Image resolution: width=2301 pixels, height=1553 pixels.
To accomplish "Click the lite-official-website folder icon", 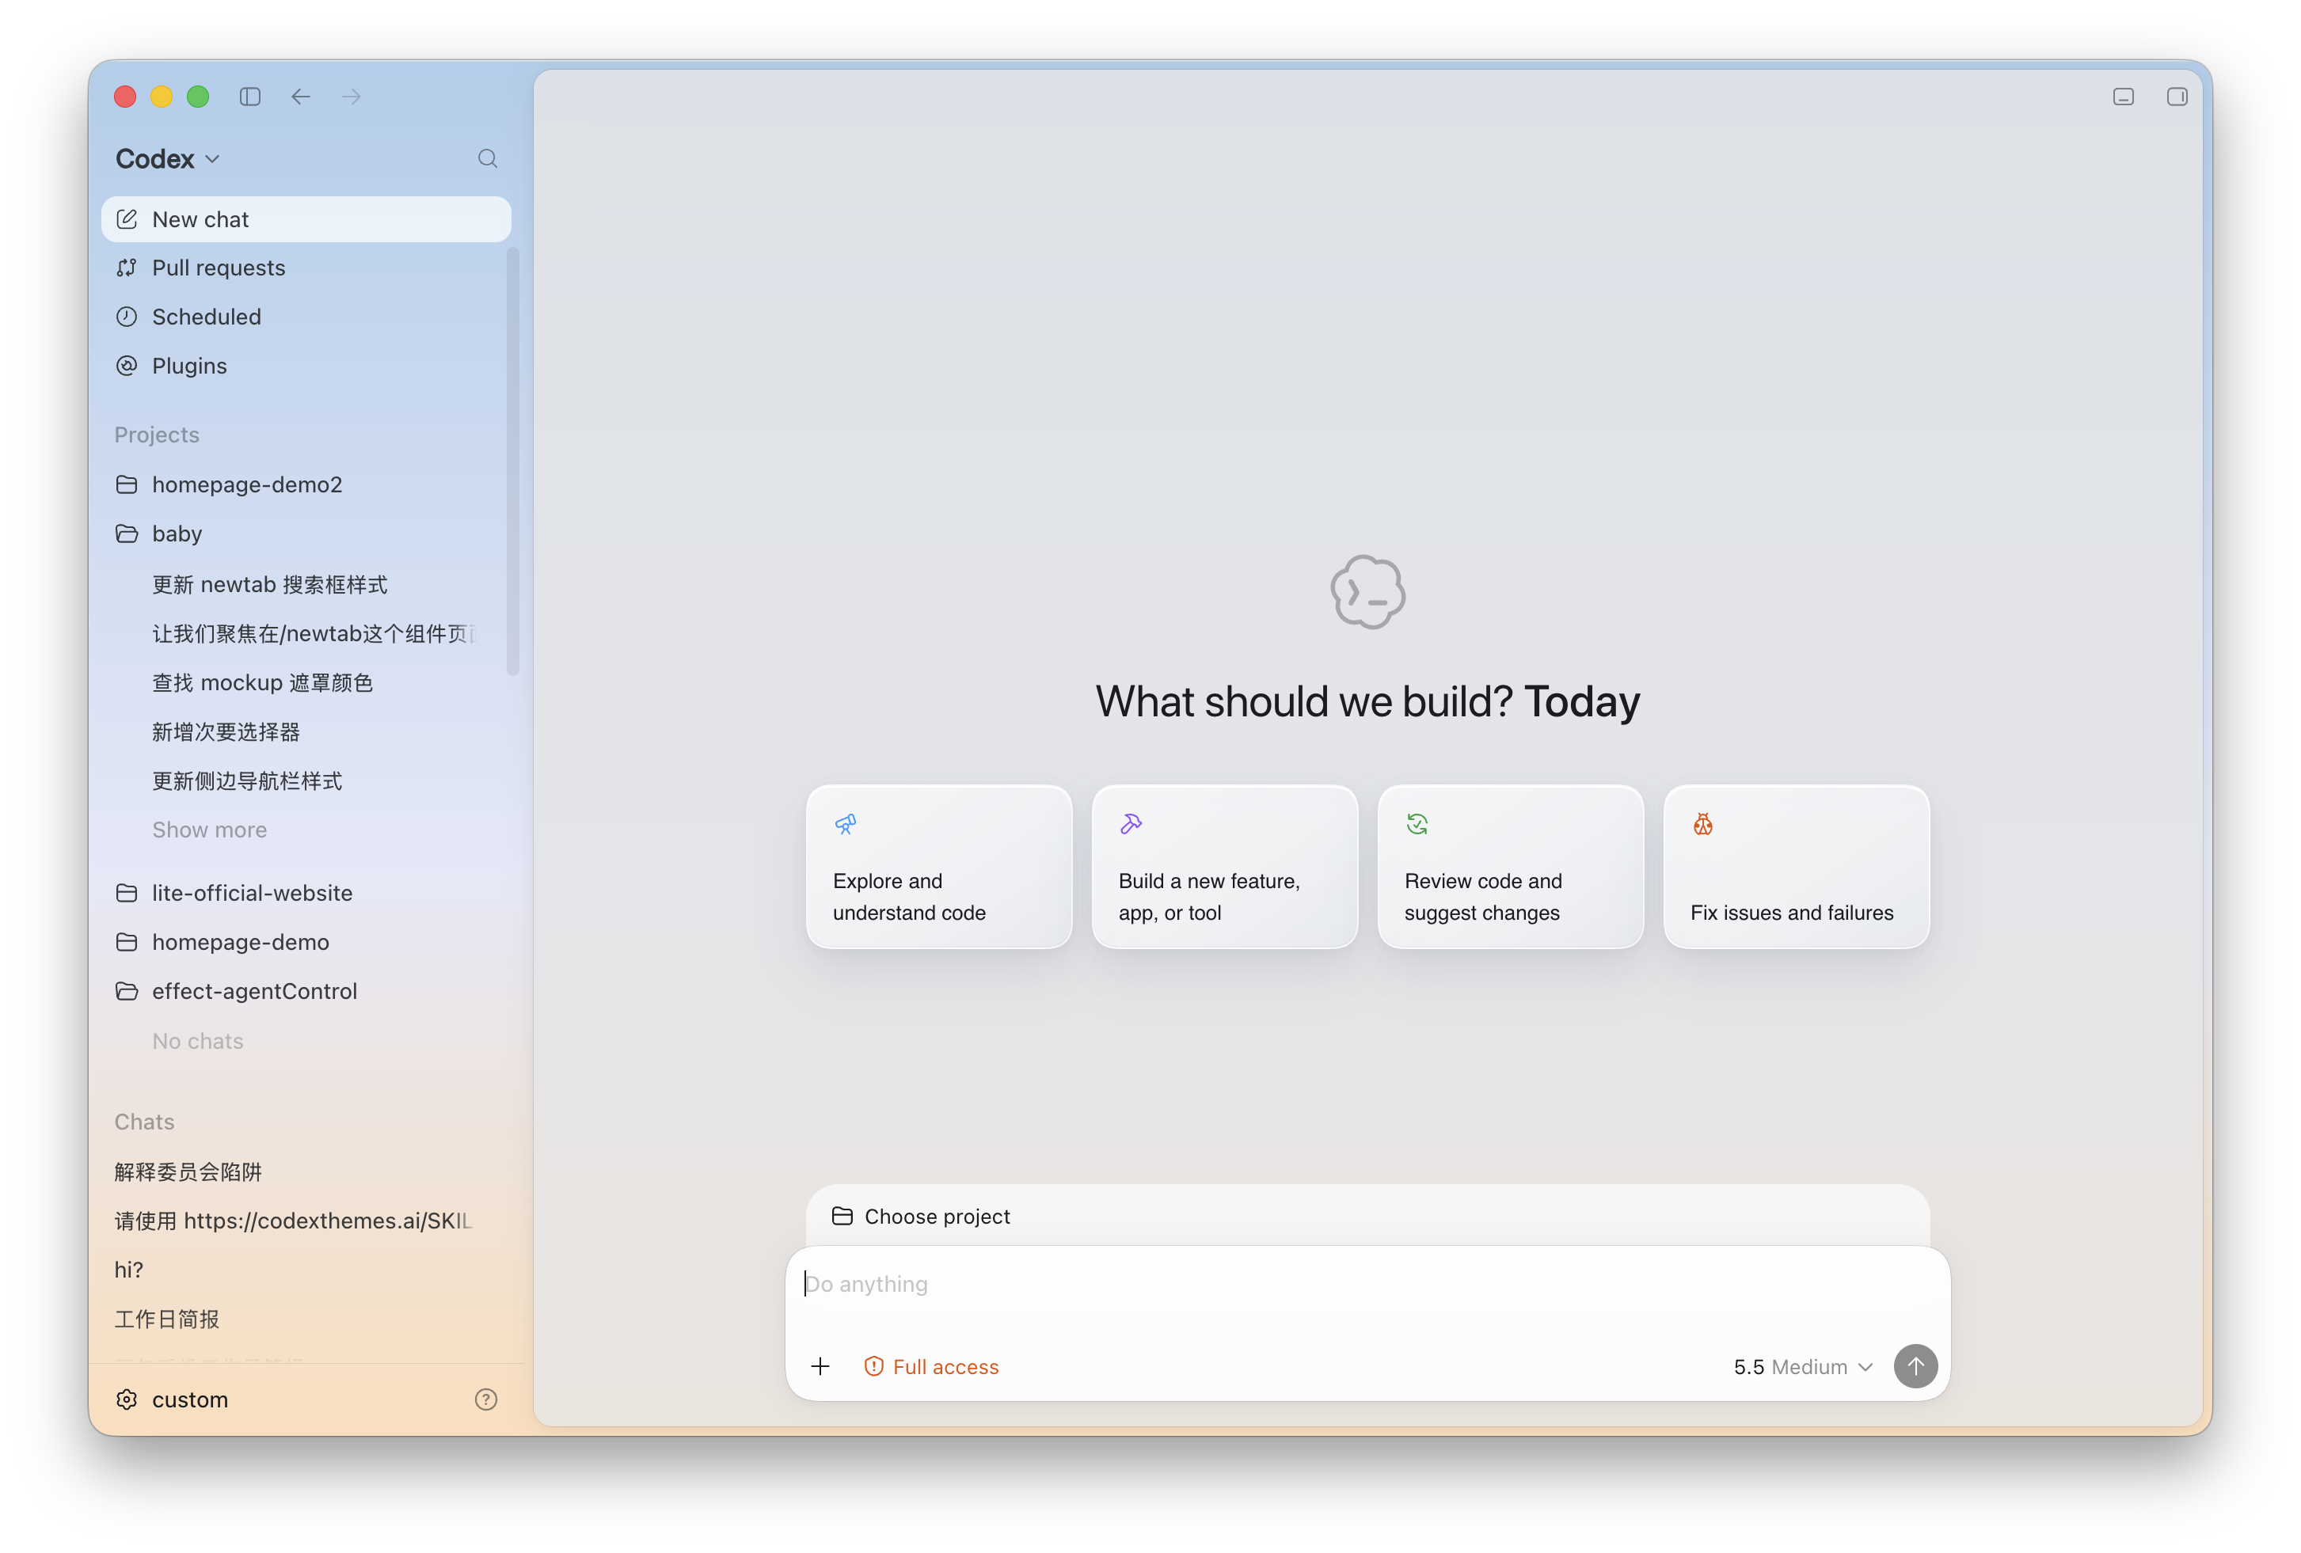I will [127, 893].
